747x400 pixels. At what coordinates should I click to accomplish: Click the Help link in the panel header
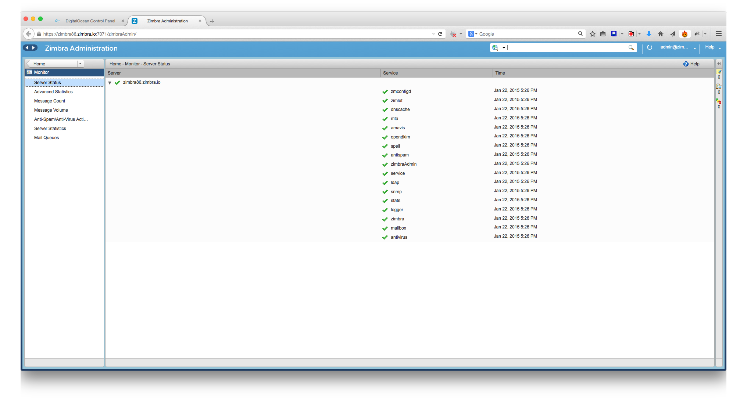(695, 64)
